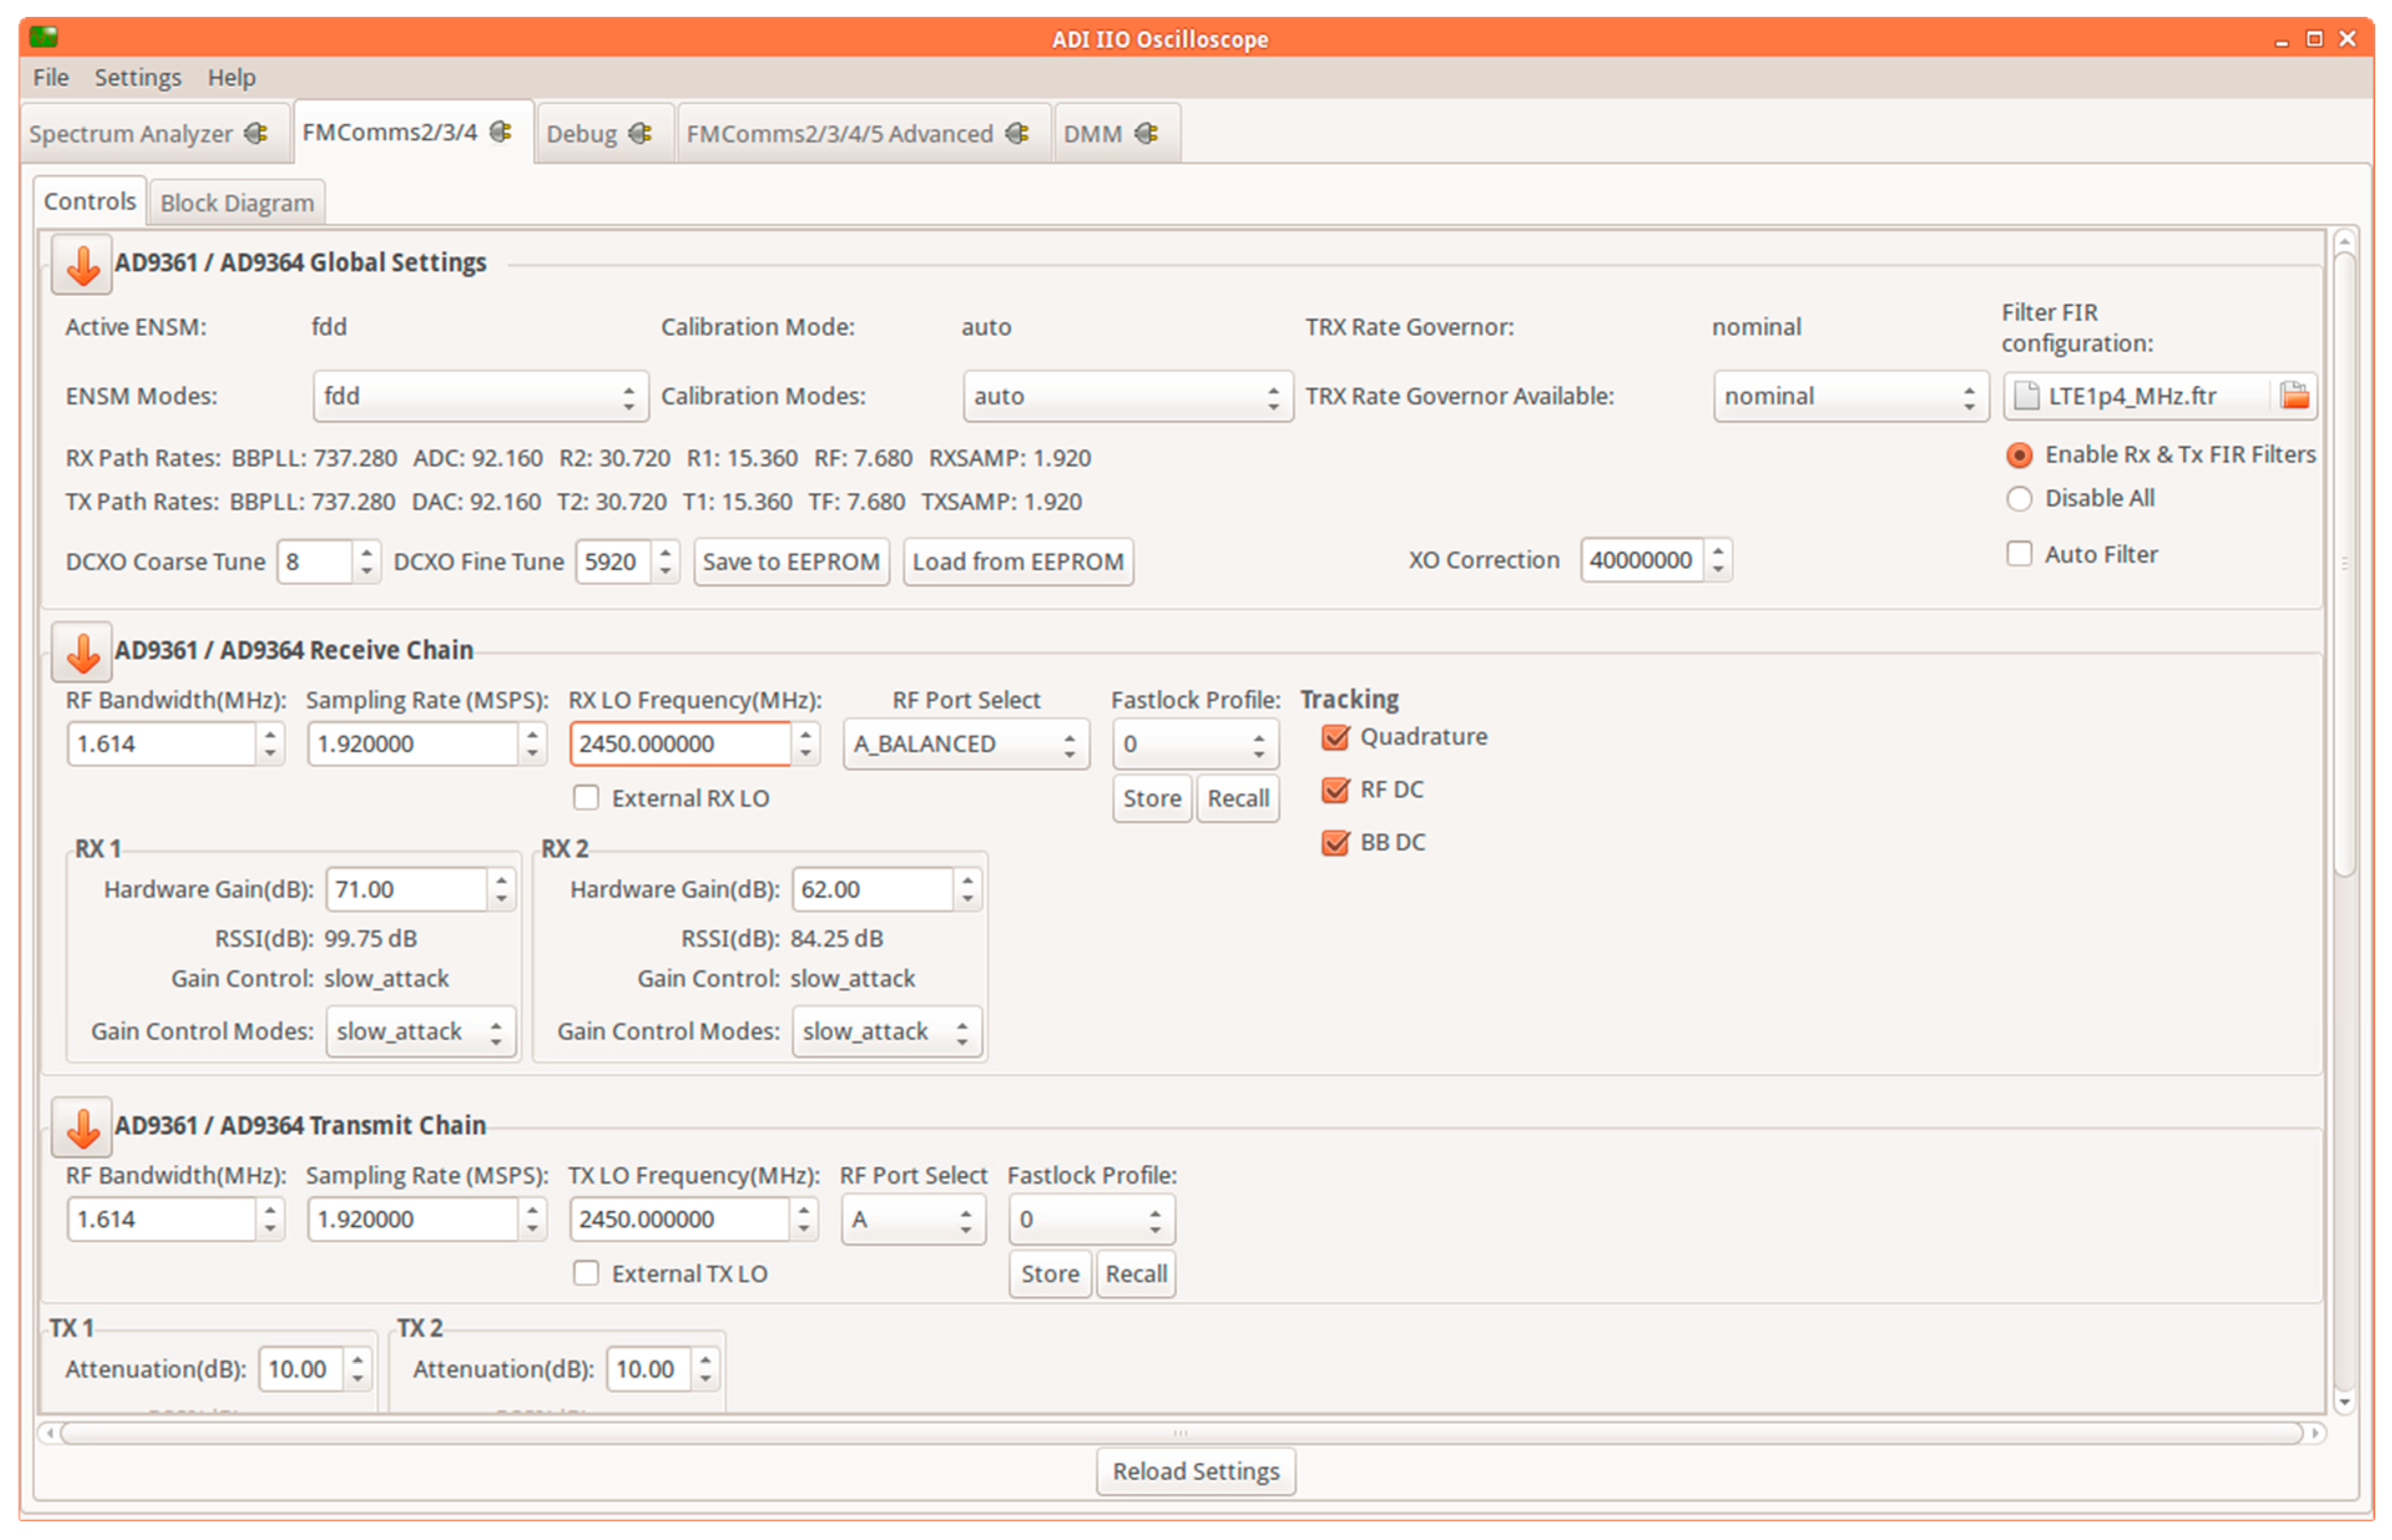Click the Reload Settings button
The image size is (2392, 1540).
1195,1472
